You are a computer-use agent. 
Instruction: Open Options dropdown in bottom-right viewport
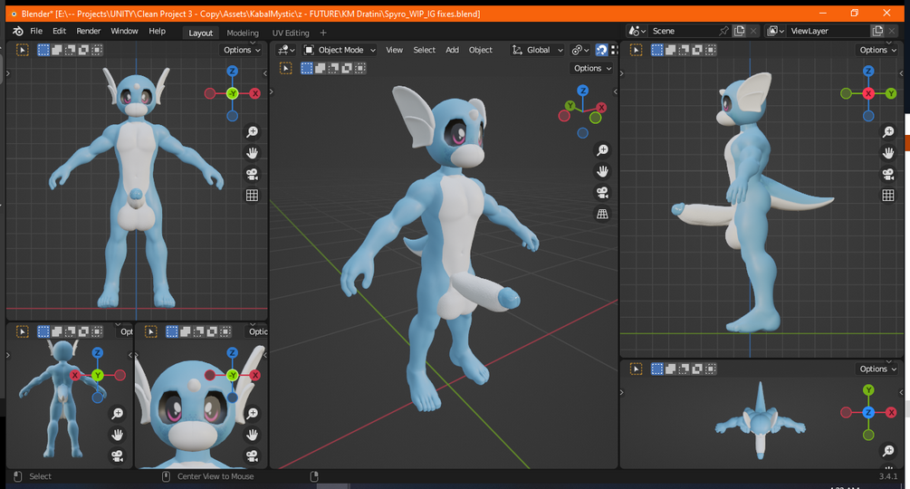pos(877,369)
